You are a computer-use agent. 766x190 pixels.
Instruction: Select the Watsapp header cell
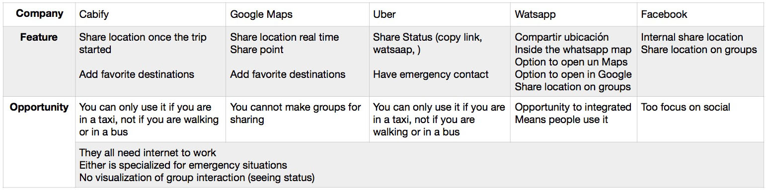point(574,14)
